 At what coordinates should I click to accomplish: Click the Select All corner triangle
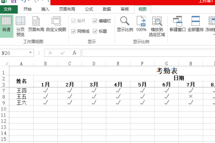pyautogui.click(x=6, y=64)
